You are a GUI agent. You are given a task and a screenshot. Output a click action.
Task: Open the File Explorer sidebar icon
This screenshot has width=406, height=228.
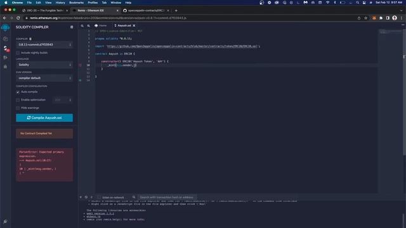tap(5, 39)
